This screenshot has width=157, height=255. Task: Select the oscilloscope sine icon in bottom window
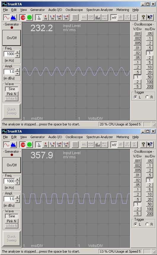[7, 145]
